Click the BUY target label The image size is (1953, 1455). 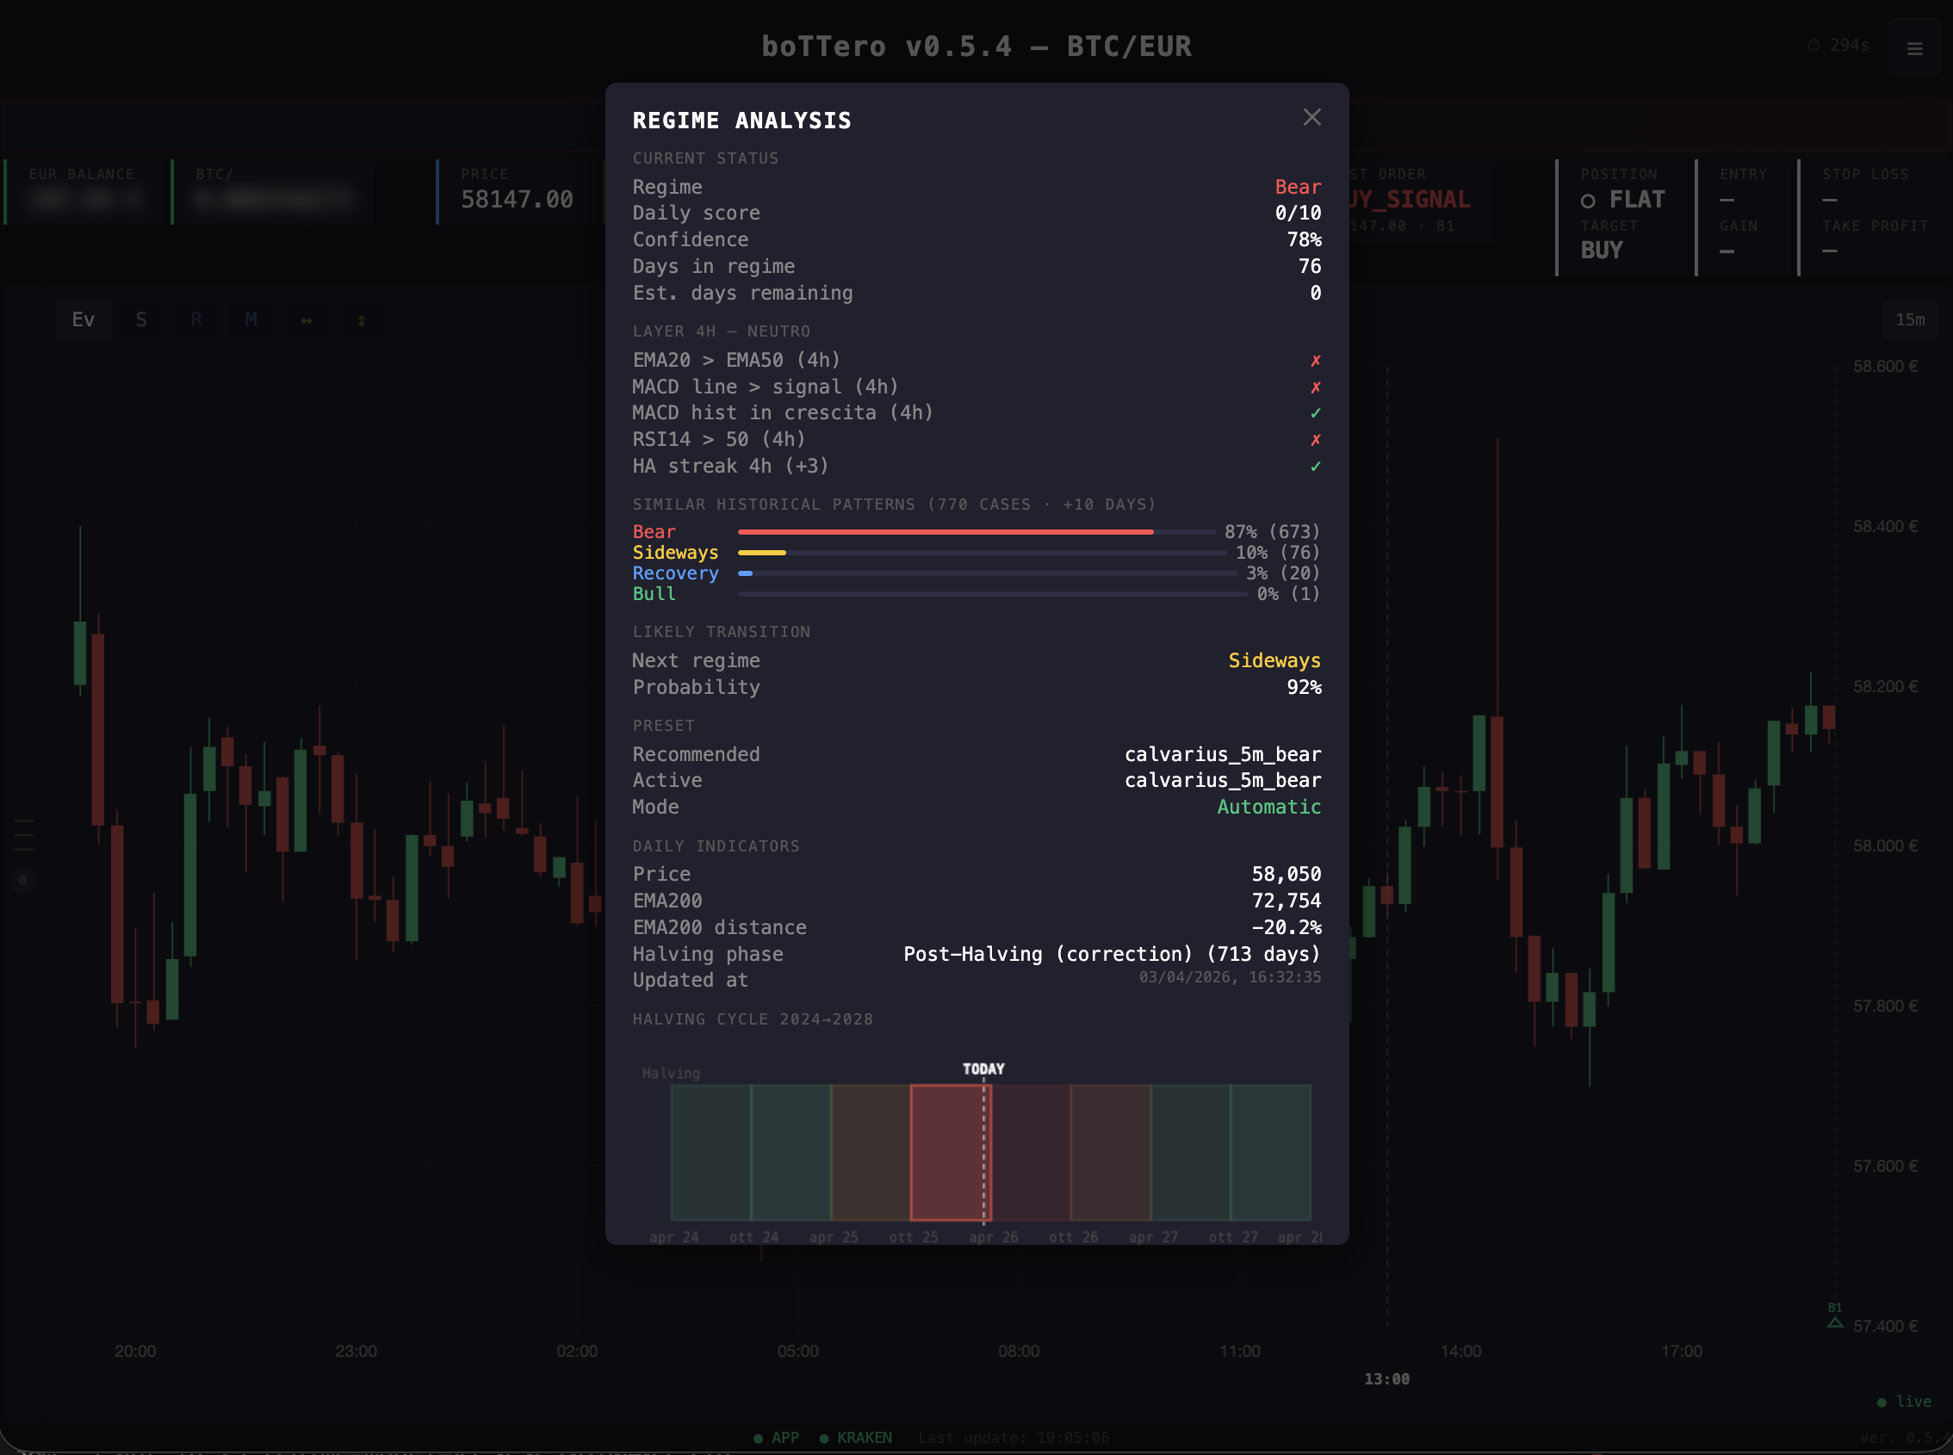(1602, 251)
